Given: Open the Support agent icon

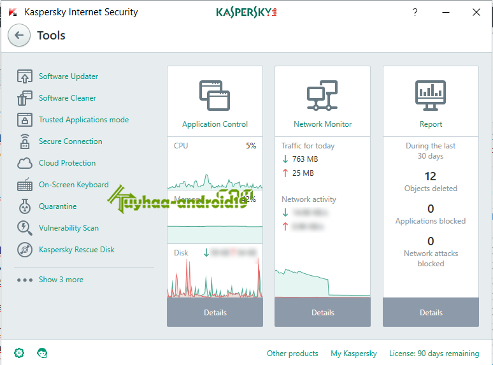Looking at the screenshot, I should (x=43, y=353).
